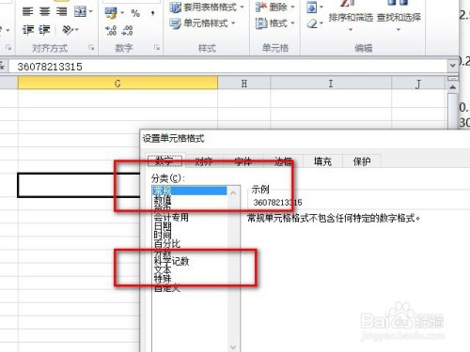This screenshot has width=470, height=352.
Task: Open the 套用表格格式 table format menu
Action: [x=207, y=8]
